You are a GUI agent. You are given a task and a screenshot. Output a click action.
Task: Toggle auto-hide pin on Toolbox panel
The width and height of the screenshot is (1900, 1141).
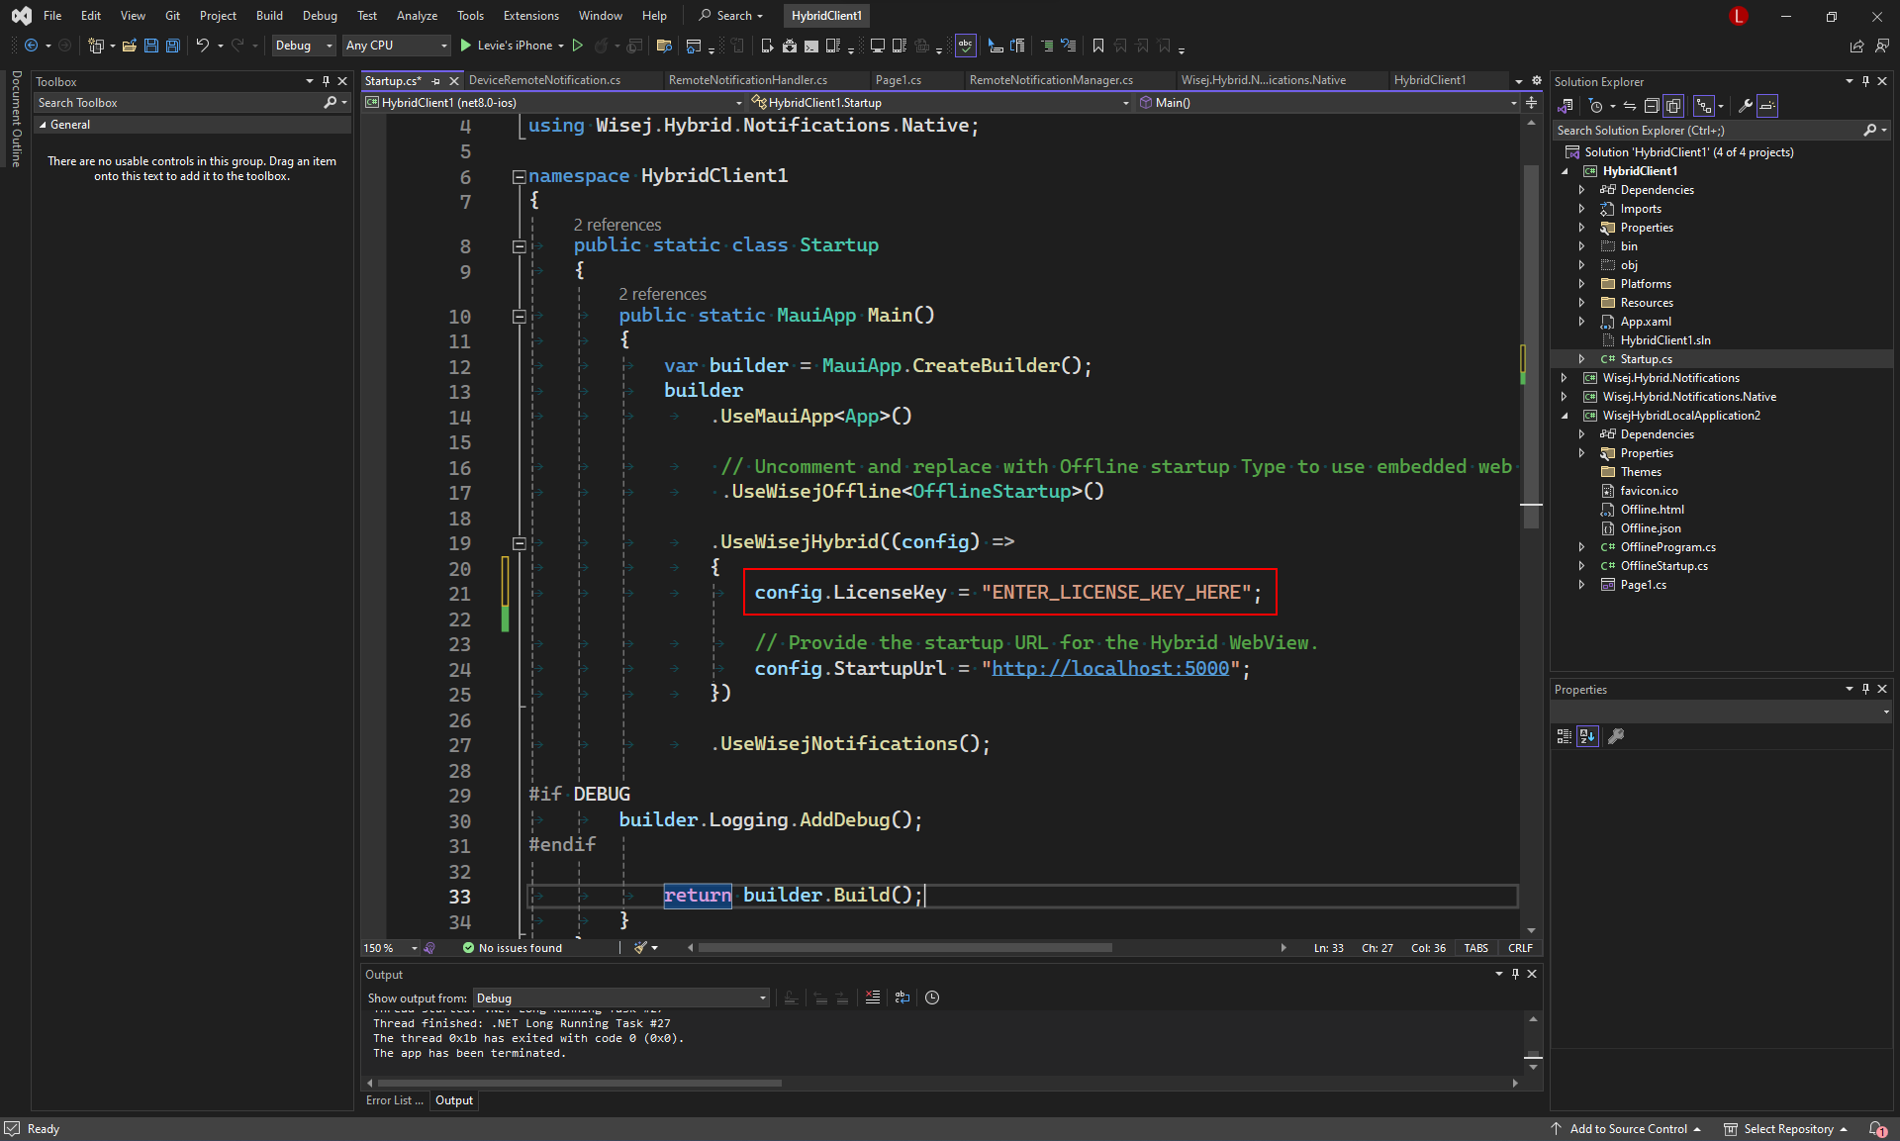click(326, 82)
